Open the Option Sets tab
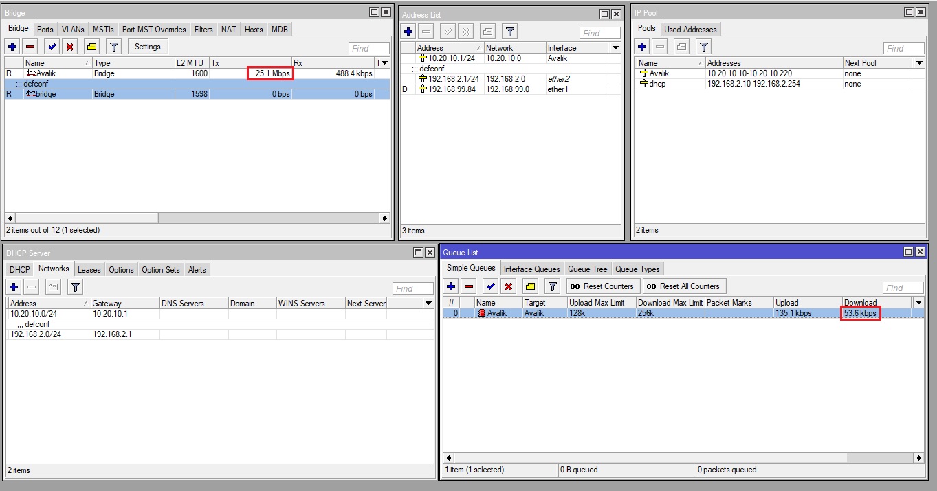 click(x=161, y=270)
